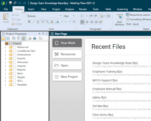The width and height of the screenshot is (151, 121).
Task: Select Justify paragraph alignment
Action: coord(96,22)
